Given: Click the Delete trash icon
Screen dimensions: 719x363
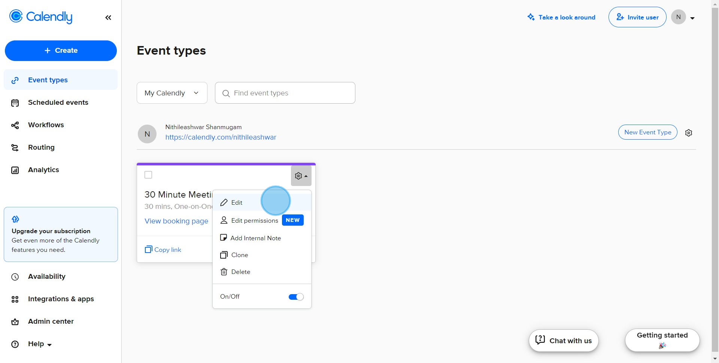Looking at the screenshot, I should 224,272.
